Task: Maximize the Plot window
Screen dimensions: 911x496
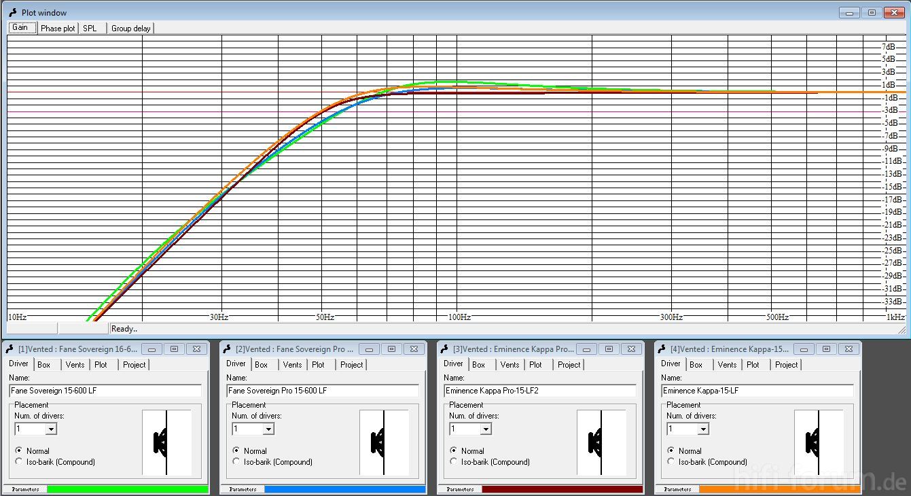Action: tap(872, 12)
